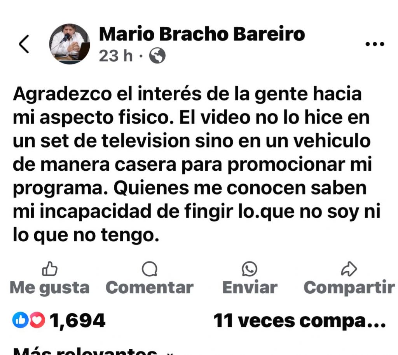Viewport: 398px width, 355px height.
Task: Click the Me gusta label
Action: click(49, 288)
